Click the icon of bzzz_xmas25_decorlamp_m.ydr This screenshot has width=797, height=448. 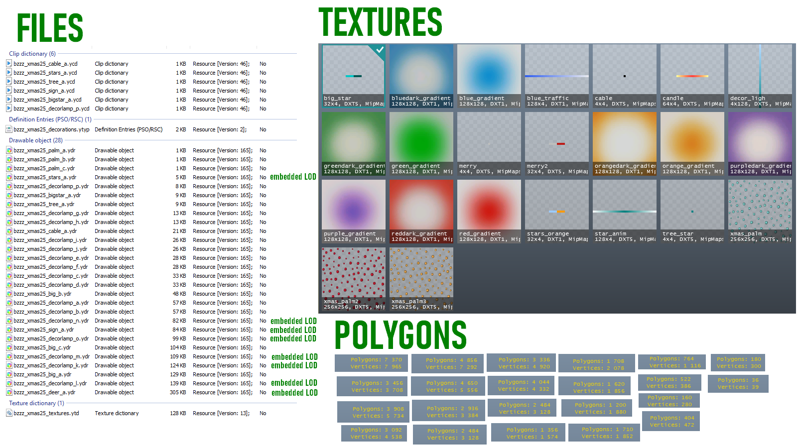(9, 356)
